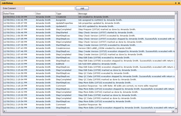
Task: Pin the Job History panel
Action: coord(176,3)
